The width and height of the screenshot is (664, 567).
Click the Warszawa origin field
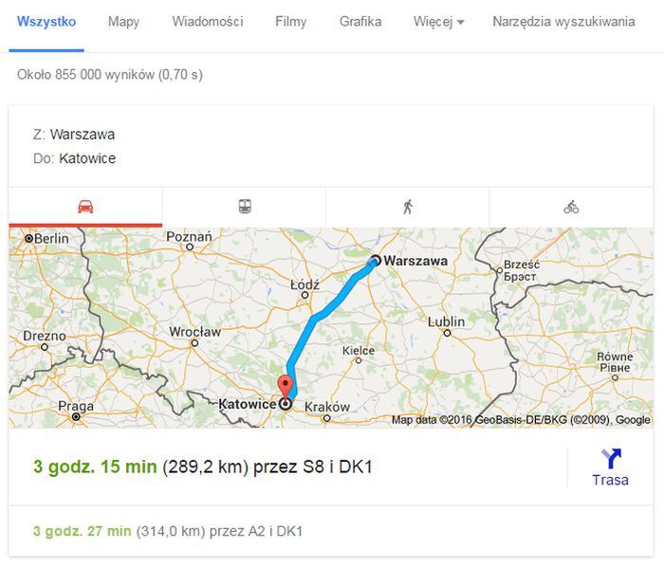[x=74, y=135]
